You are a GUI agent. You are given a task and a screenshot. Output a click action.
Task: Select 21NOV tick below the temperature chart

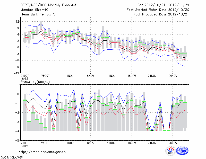(x=152, y=76)
